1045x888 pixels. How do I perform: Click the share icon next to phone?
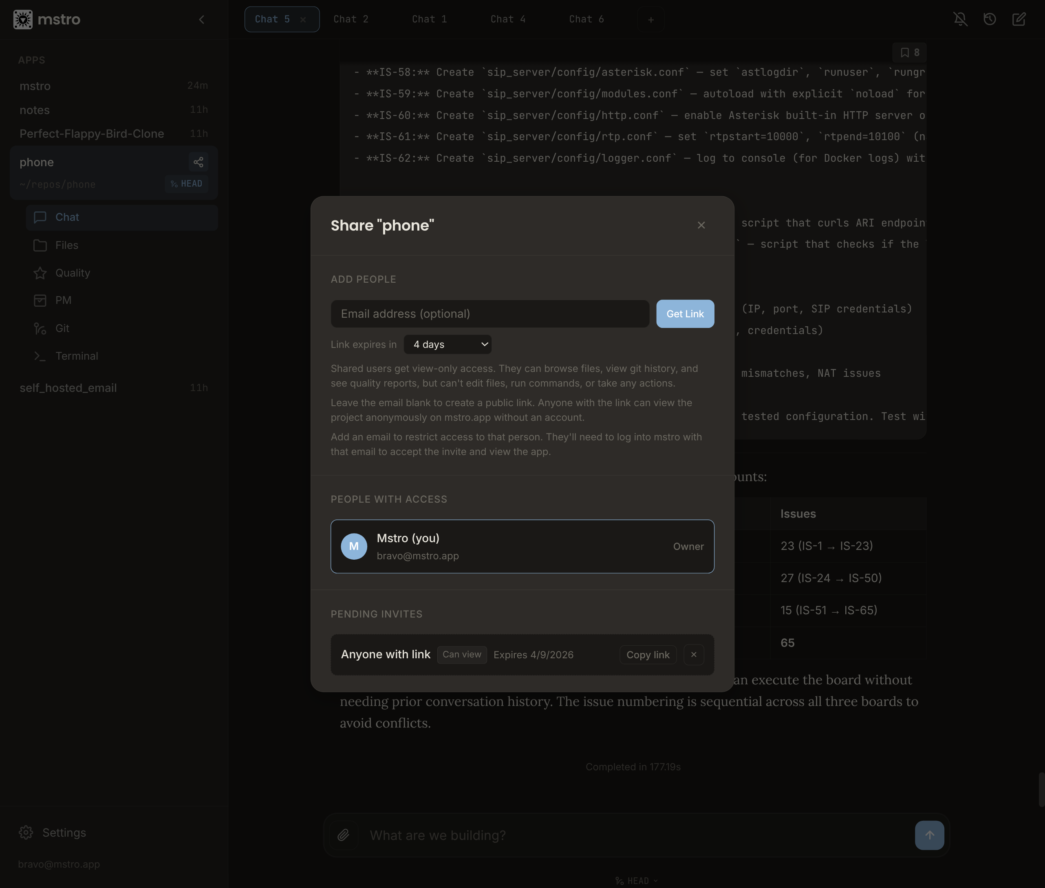[x=198, y=162]
